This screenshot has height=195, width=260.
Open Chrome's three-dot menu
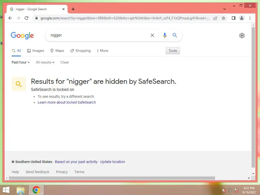click(x=250, y=18)
